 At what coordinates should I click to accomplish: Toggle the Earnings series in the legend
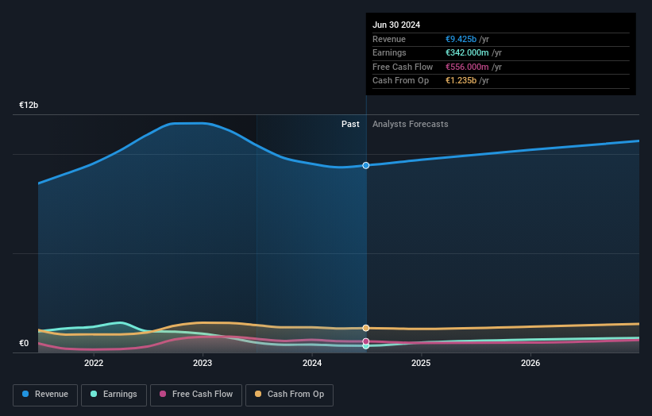coord(114,395)
